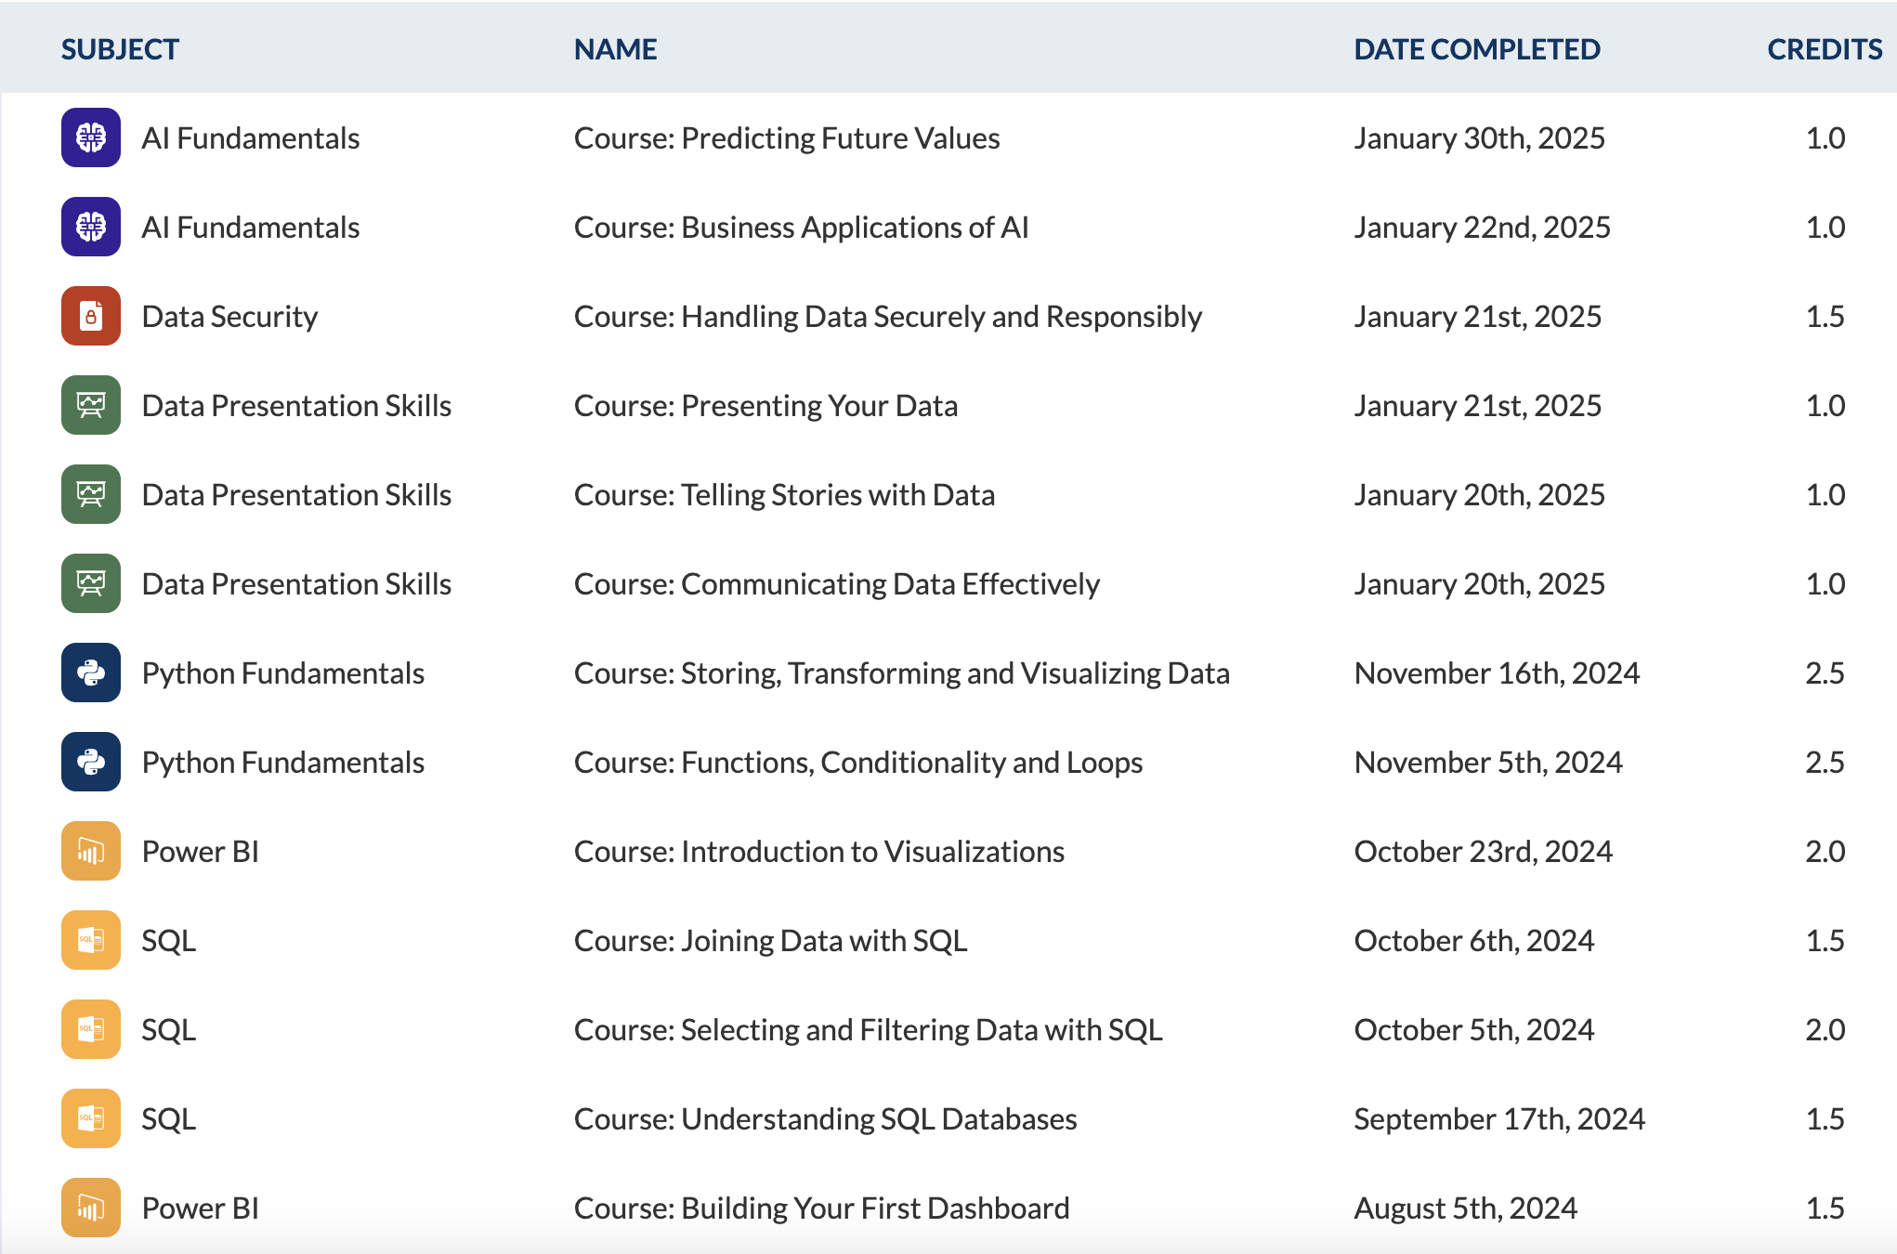Open Course: Predicting Future Values
The image size is (1897, 1254).
[786, 138]
